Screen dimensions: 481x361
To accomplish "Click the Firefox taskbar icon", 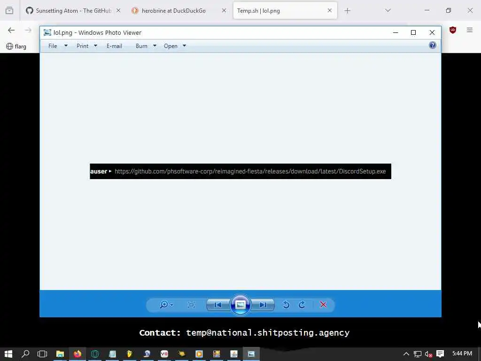I will (78, 354).
